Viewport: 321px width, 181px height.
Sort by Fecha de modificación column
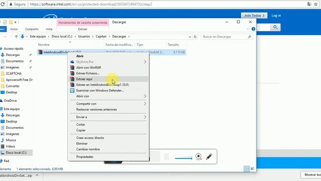119,45
